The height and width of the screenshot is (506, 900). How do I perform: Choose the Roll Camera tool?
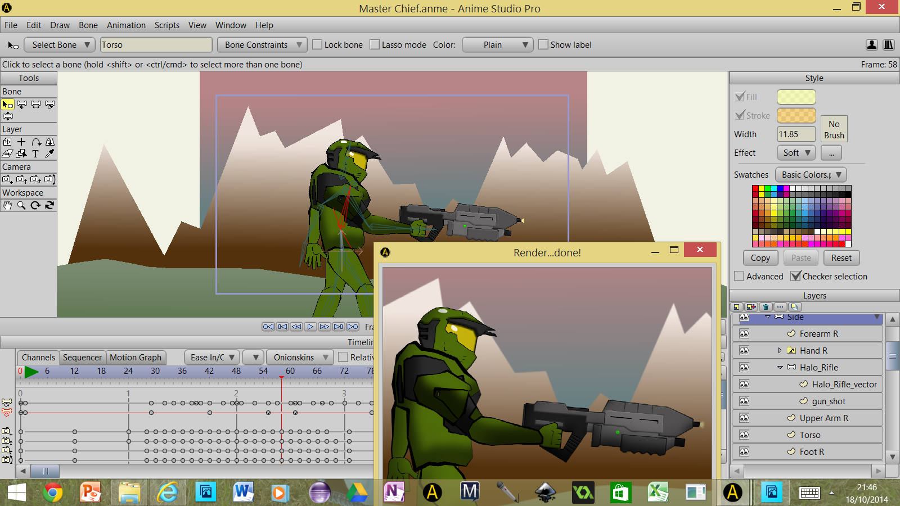coord(35,179)
